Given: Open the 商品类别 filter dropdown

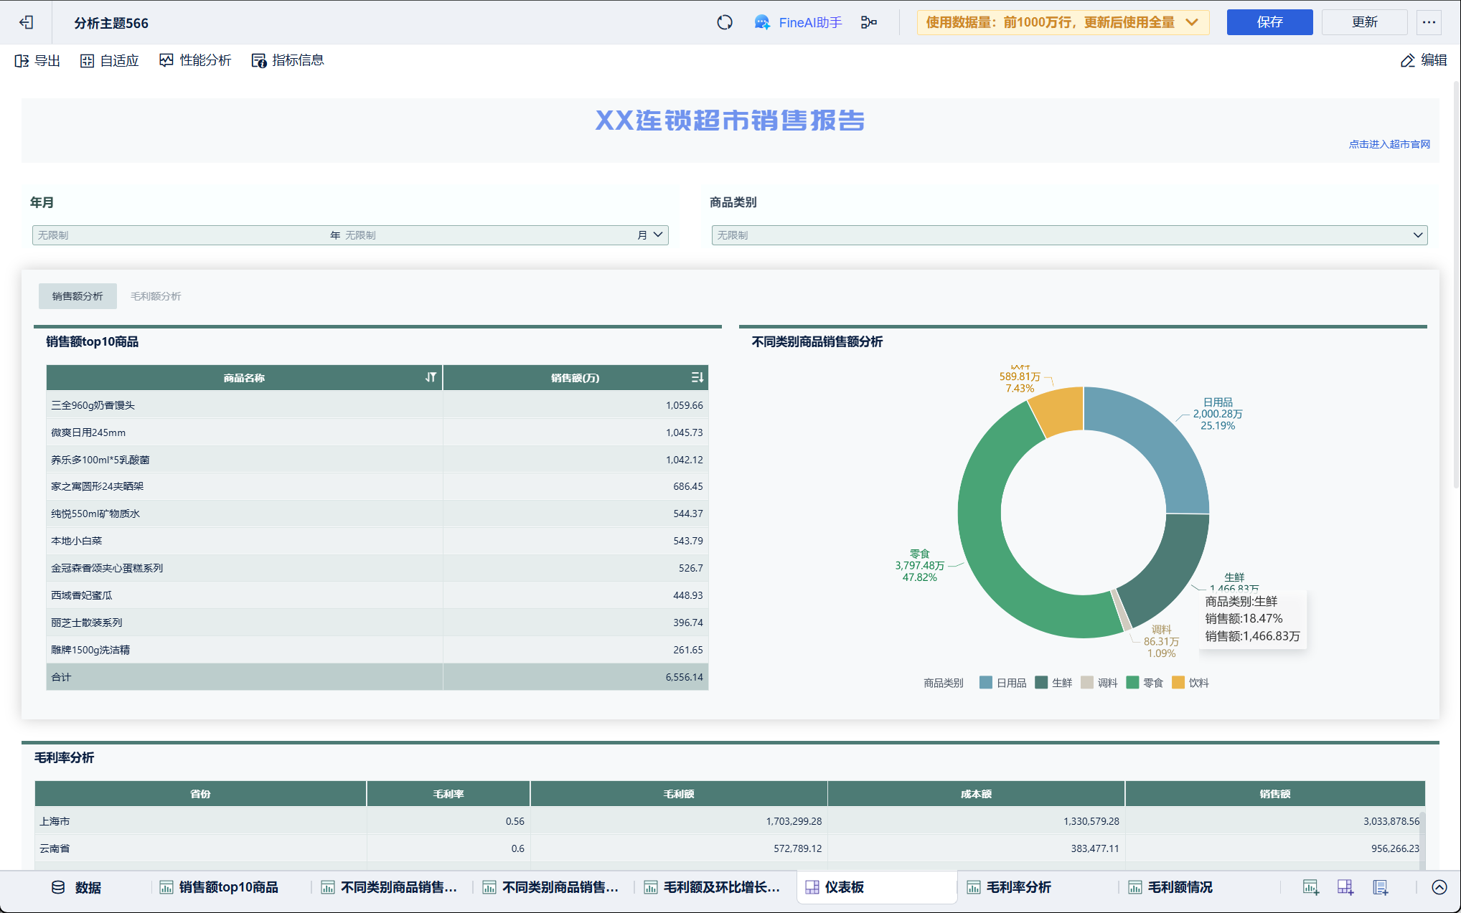Looking at the screenshot, I should (1417, 235).
